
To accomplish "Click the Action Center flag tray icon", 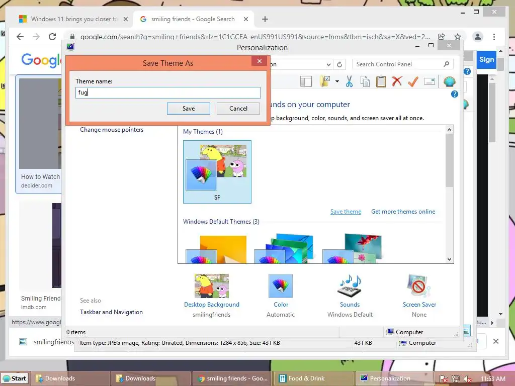I will tap(444, 379).
